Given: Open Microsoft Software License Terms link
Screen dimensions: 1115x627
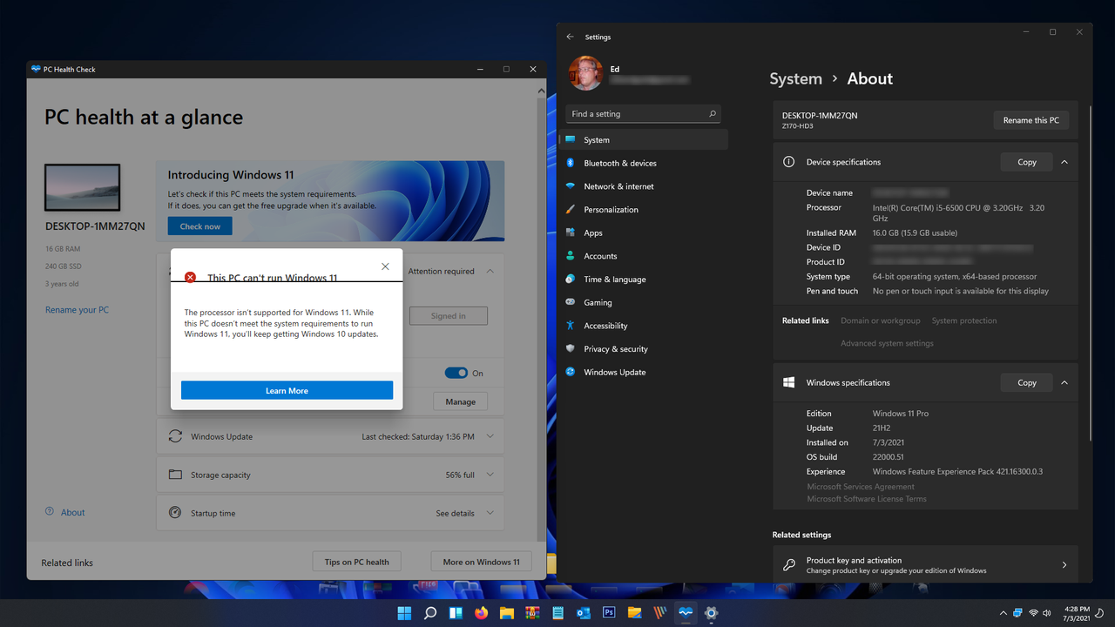Looking at the screenshot, I should point(867,499).
